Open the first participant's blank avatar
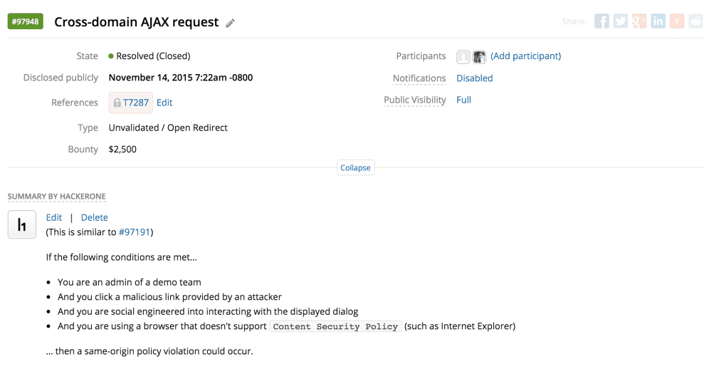The image size is (709, 369). pos(463,56)
